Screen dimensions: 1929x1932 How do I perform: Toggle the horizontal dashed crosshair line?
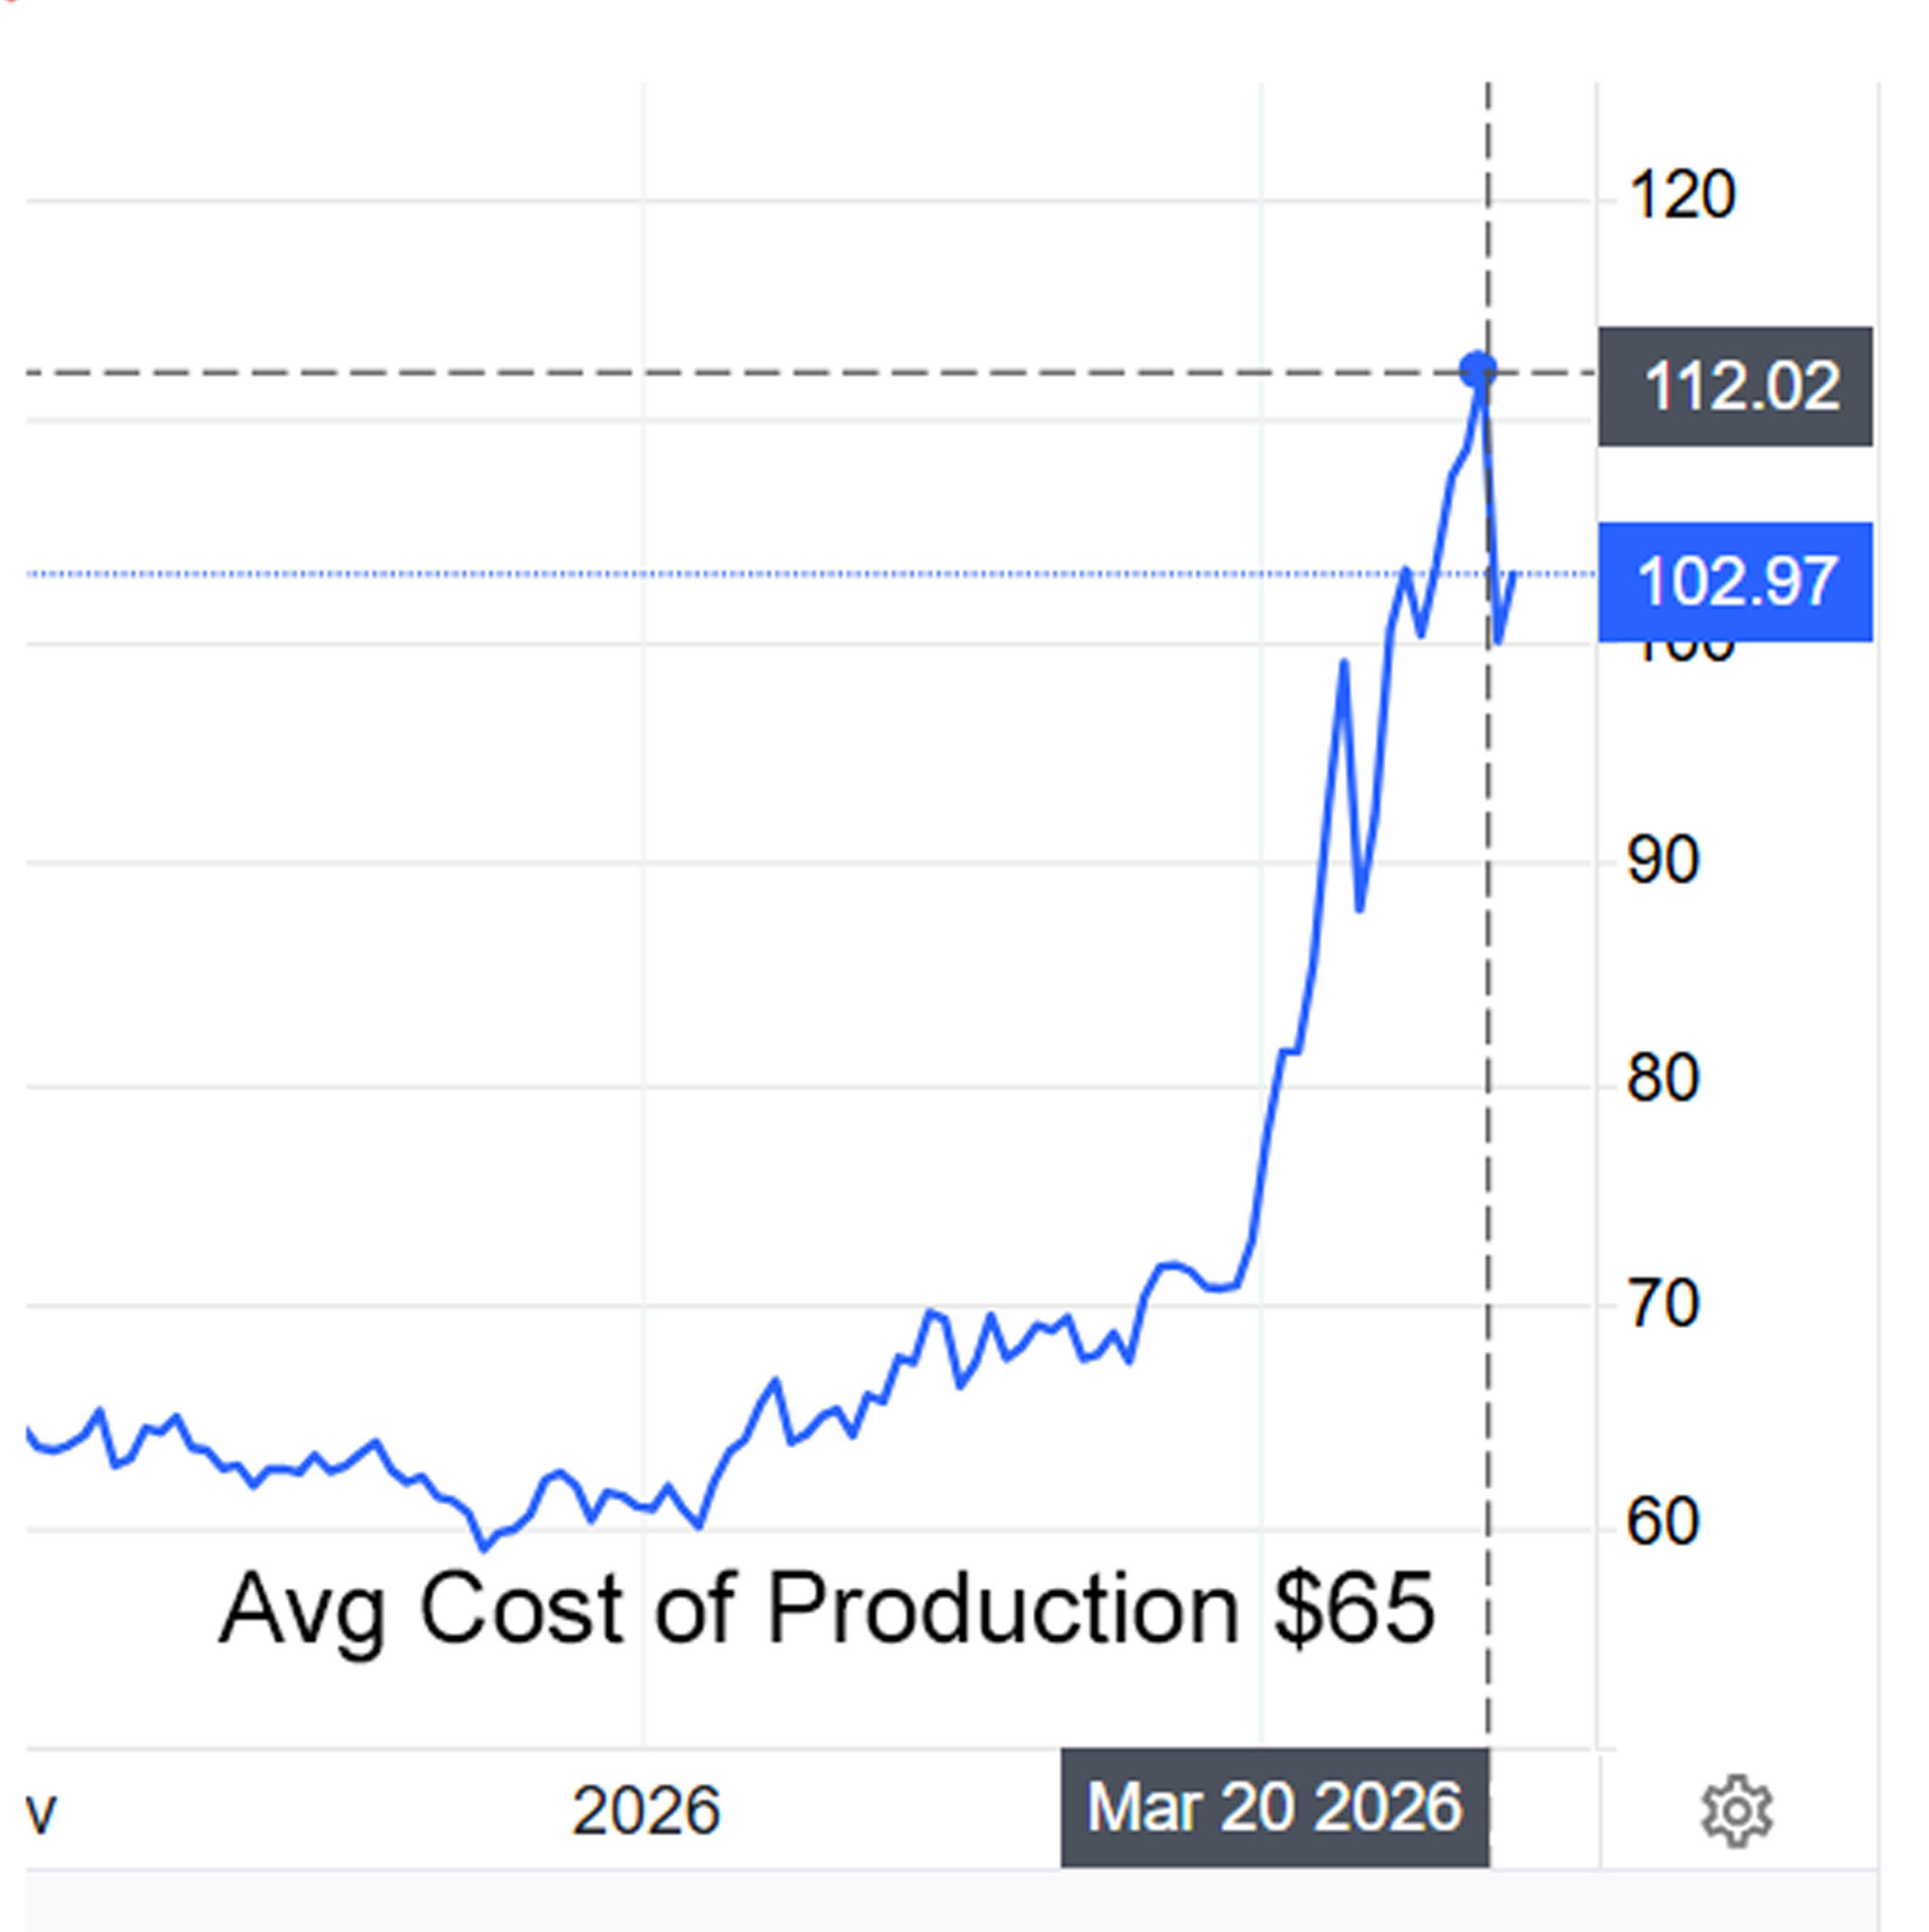click(x=701, y=373)
